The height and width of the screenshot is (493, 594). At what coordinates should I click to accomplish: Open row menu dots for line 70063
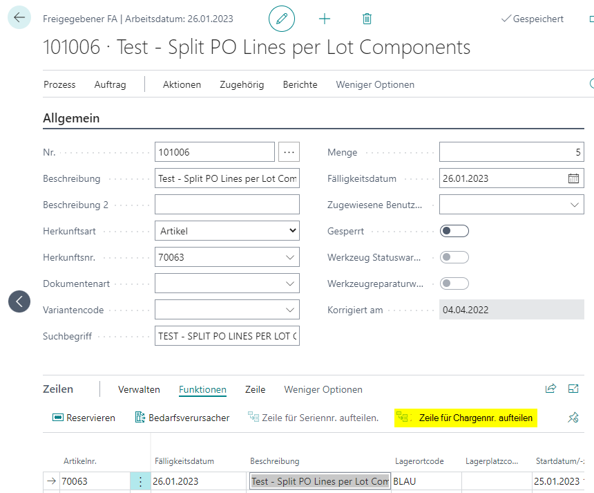click(140, 481)
